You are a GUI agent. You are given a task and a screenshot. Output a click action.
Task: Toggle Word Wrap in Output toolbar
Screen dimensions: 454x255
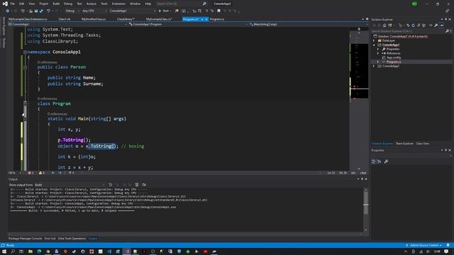(144, 185)
